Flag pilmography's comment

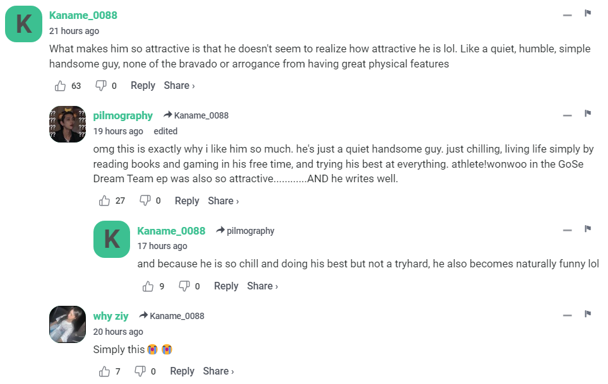pyautogui.click(x=588, y=113)
